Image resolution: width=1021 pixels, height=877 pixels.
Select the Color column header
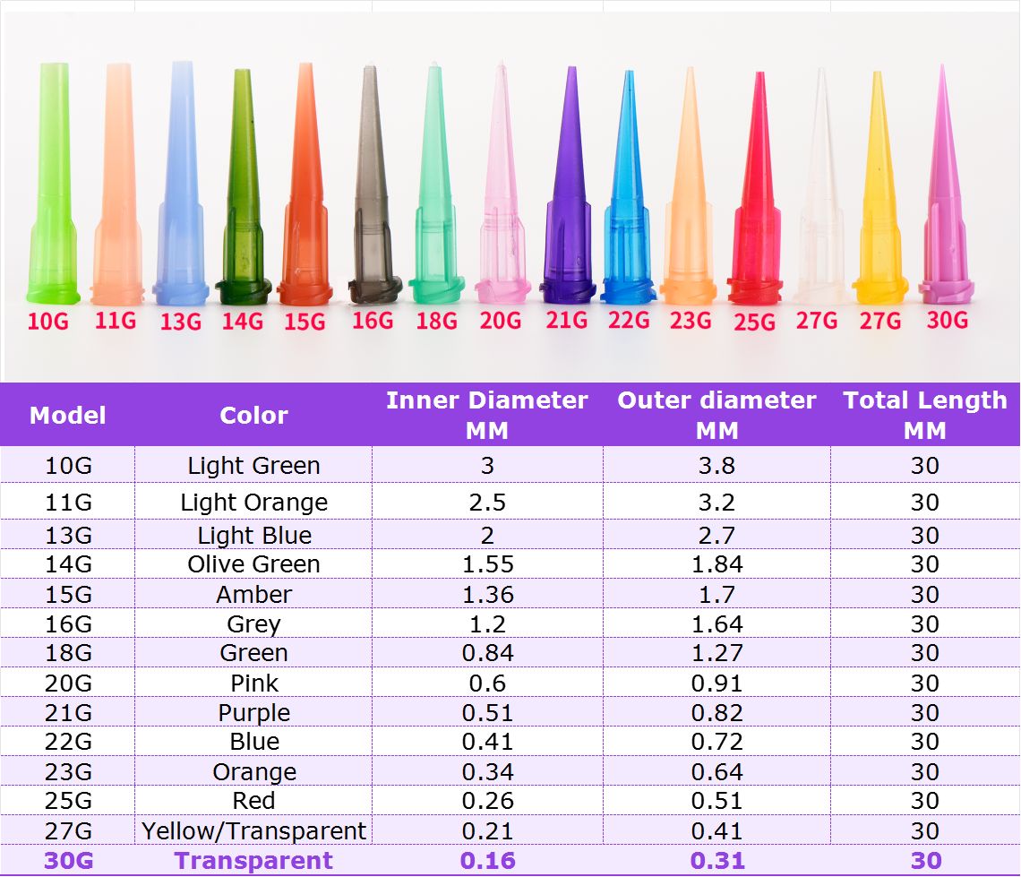253,416
